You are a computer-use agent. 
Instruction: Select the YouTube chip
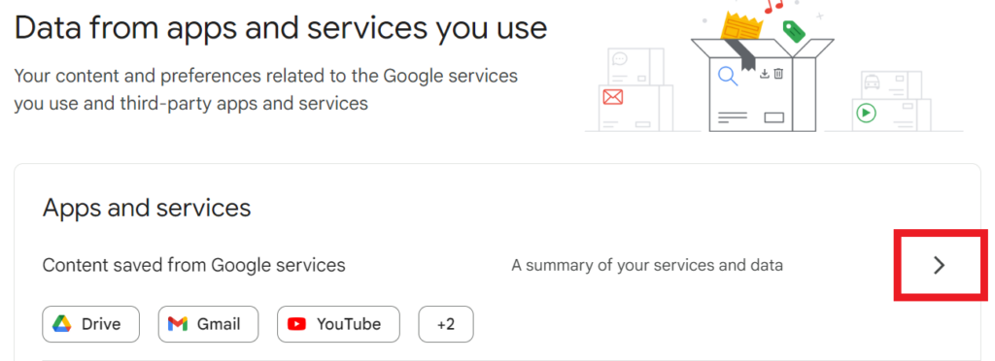338,324
